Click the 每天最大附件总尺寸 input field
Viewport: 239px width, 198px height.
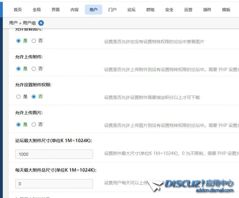coord(54,184)
